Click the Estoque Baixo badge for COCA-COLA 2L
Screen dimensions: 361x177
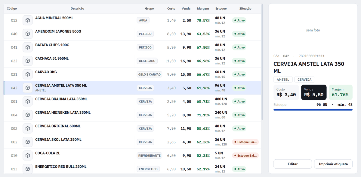click(x=245, y=155)
